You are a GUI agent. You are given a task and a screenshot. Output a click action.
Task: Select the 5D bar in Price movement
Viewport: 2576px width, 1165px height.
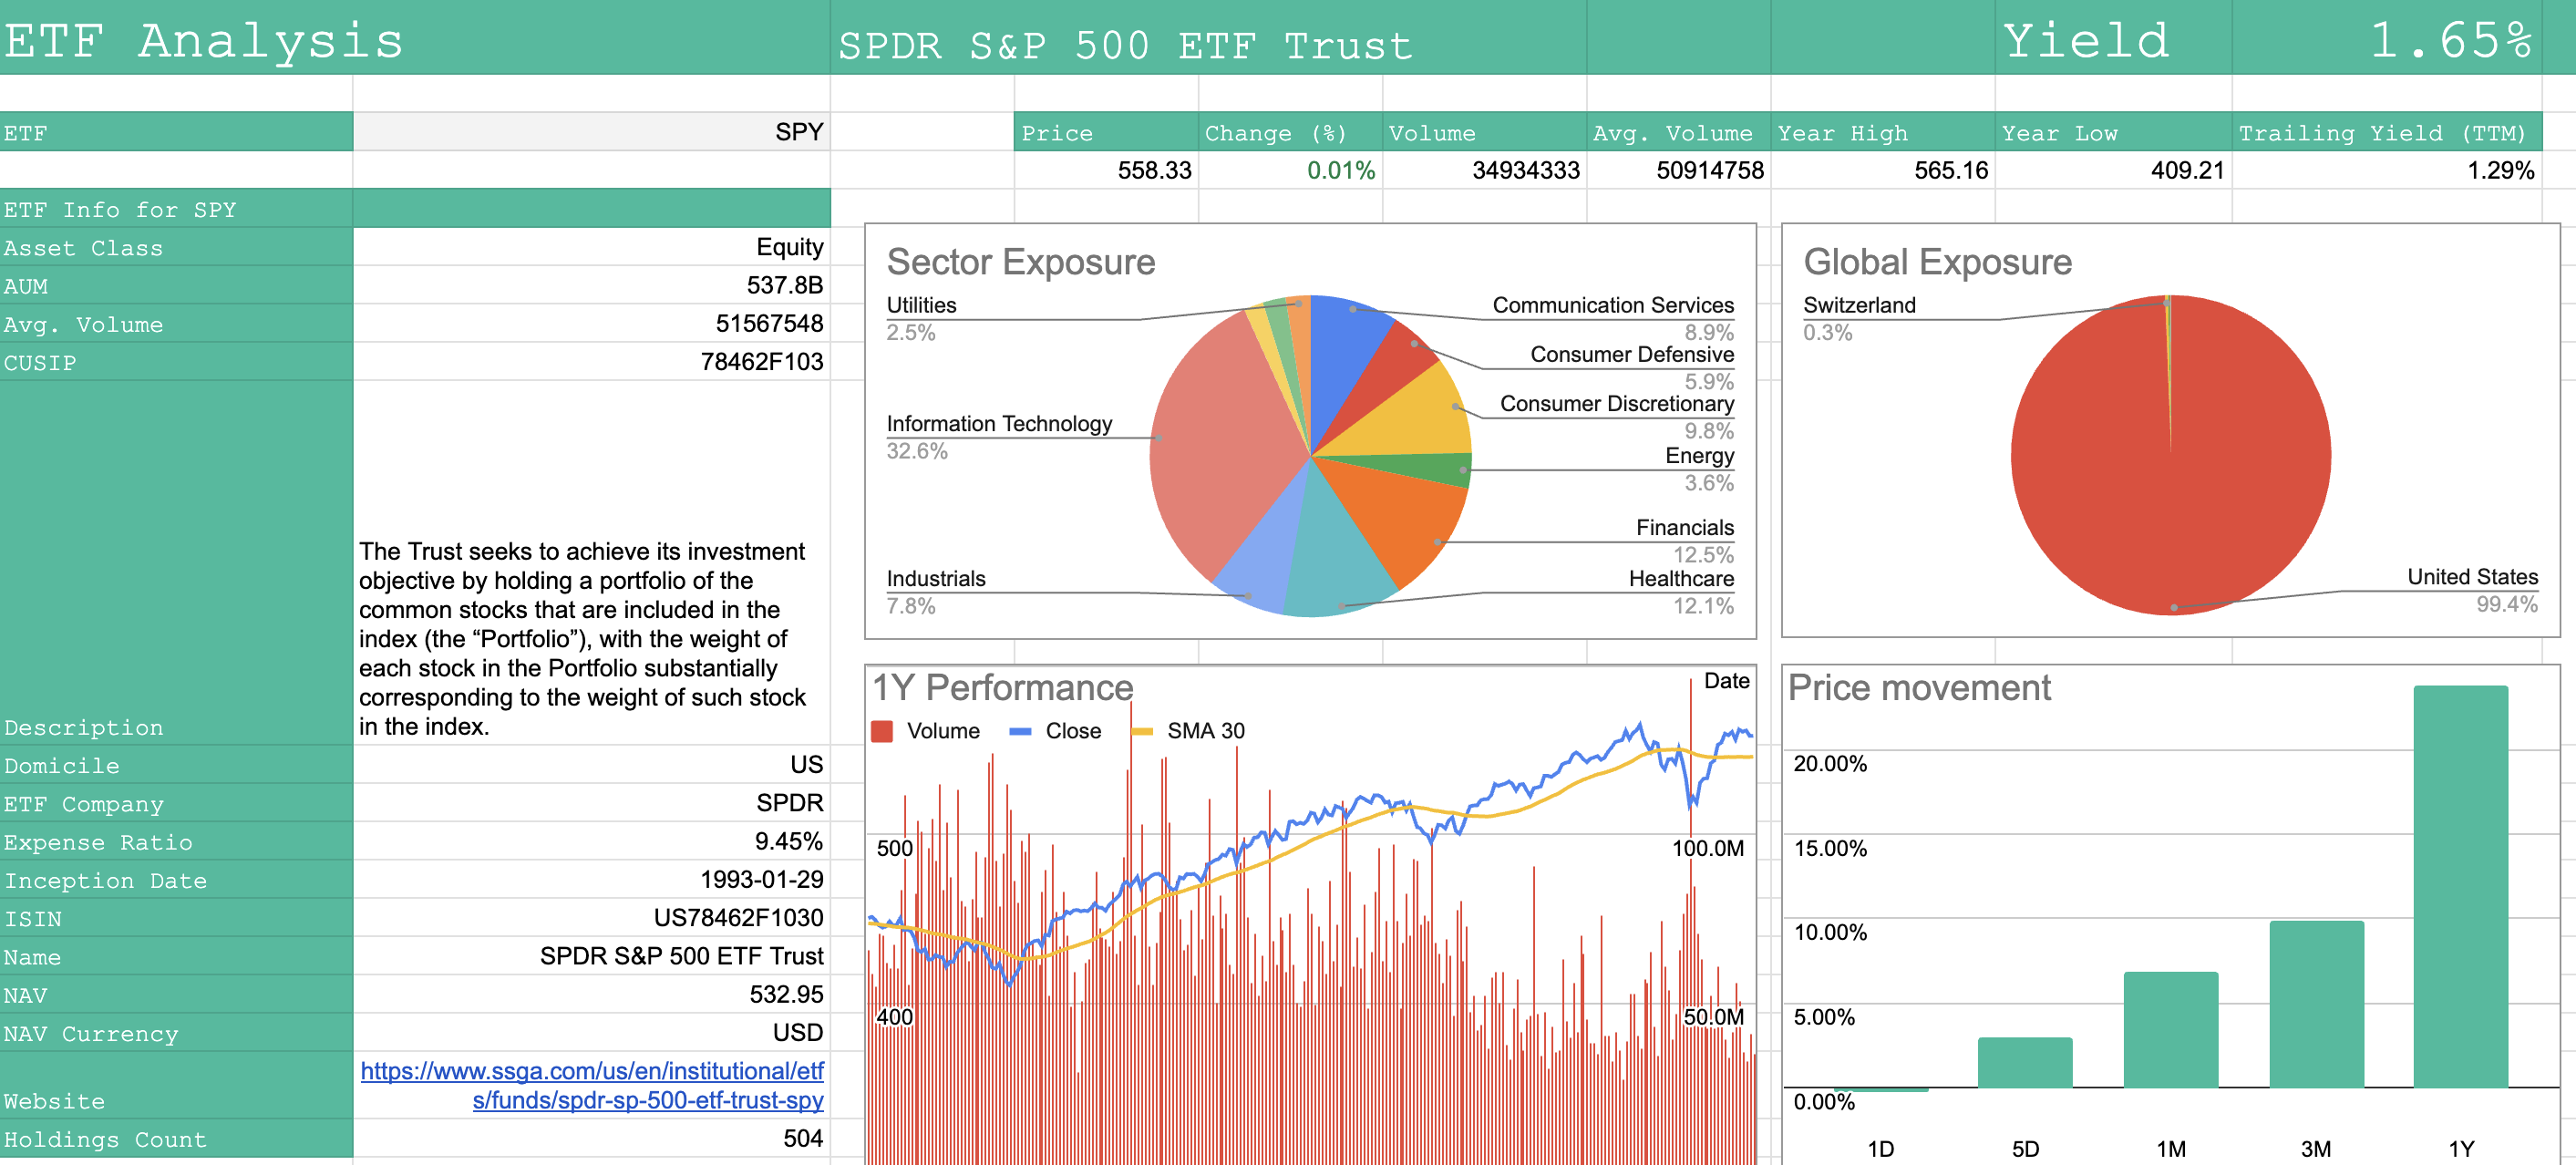[2025, 1062]
